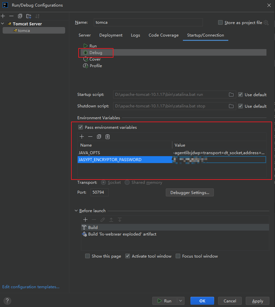Remove the selected configuration in the left toolbar
275x307 pixels.
tap(11, 16)
